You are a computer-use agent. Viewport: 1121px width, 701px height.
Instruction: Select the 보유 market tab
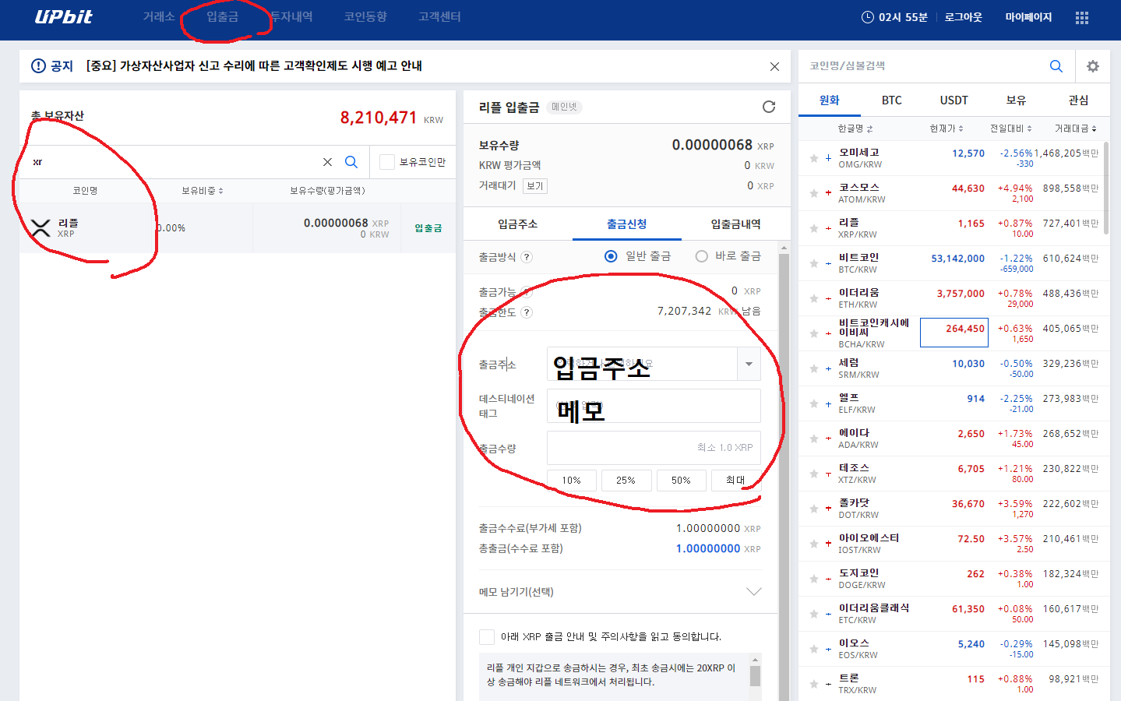coord(1017,100)
